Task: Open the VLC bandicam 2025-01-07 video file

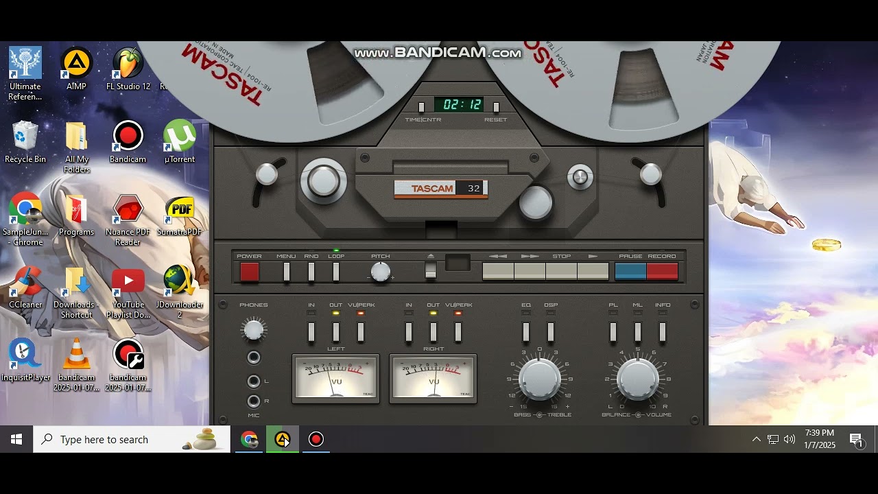Action: pyautogui.click(x=76, y=365)
